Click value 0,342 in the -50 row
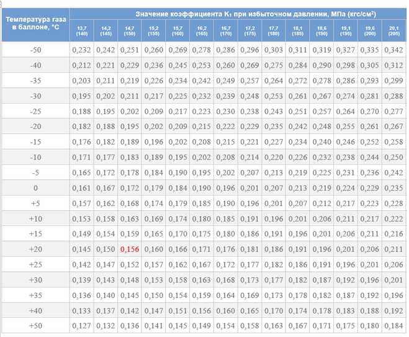Screen dimensions: 409x337 (x=393, y=50)
